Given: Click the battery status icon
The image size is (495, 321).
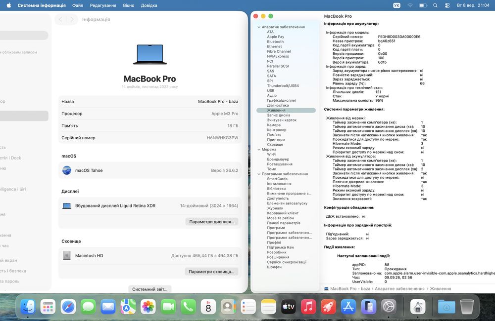Looking at the screenshot, I should pyautogui.click(x=423, y=5).
